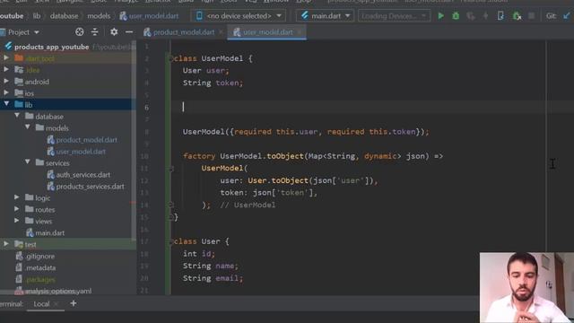The height and width of the screenshot is (323, 574).
Task: Select .metadata in the project tree
Action: pos(40,268)
